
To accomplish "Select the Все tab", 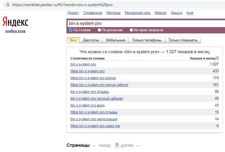I will tap(73, 40).
